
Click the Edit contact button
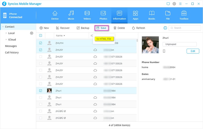(x=193, y=51)
